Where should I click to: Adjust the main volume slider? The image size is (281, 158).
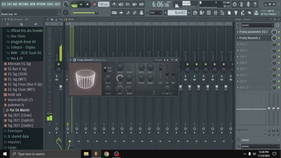click(85, 13)
